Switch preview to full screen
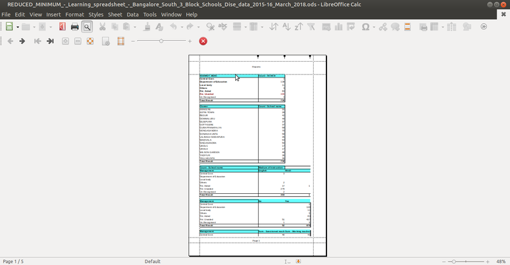510x265 pixels. [x=90, y=41]
